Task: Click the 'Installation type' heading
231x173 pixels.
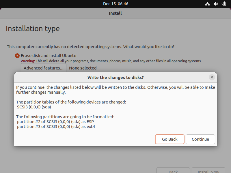Action: coord(33,29)
